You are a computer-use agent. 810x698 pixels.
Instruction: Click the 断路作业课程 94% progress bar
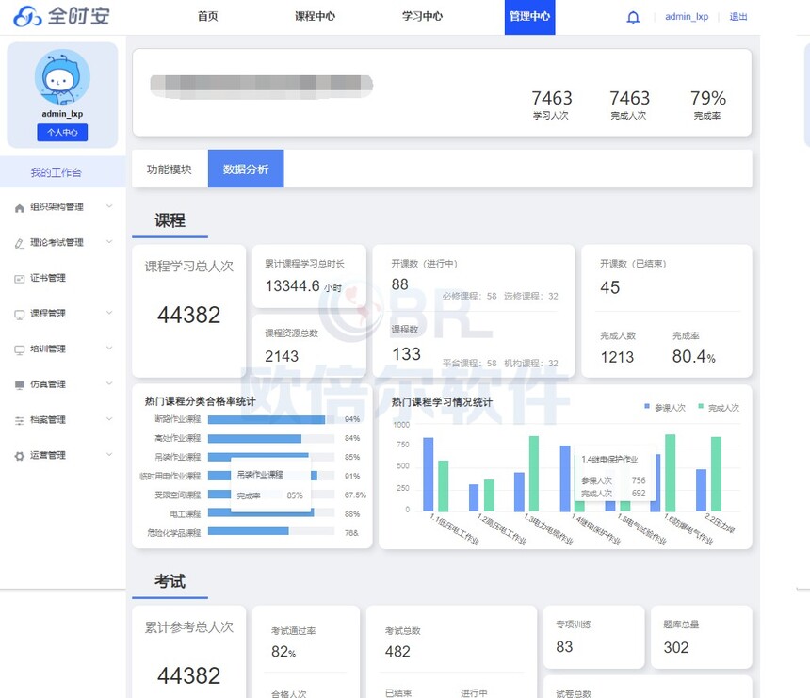(271, 419)
